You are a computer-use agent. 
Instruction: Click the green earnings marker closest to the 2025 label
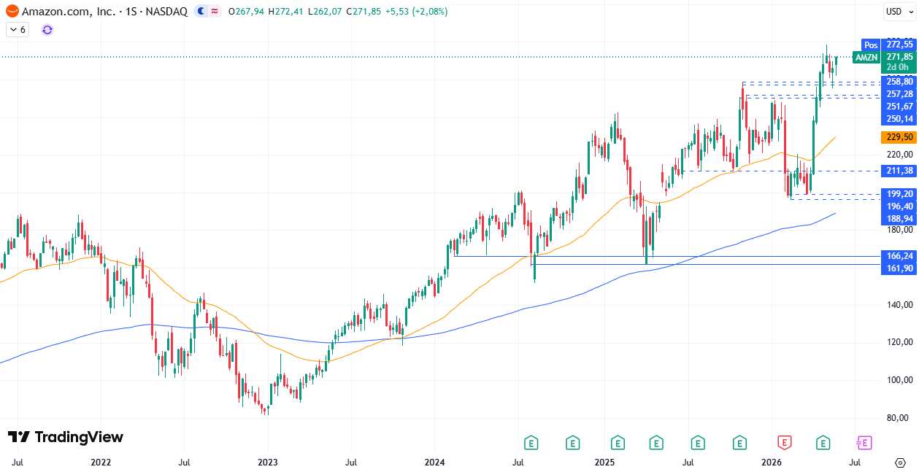618,442
